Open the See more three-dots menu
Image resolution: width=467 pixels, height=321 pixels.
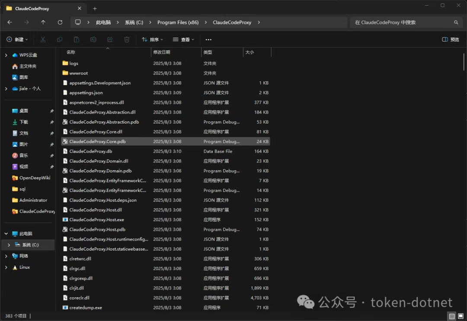click(208, 40)
